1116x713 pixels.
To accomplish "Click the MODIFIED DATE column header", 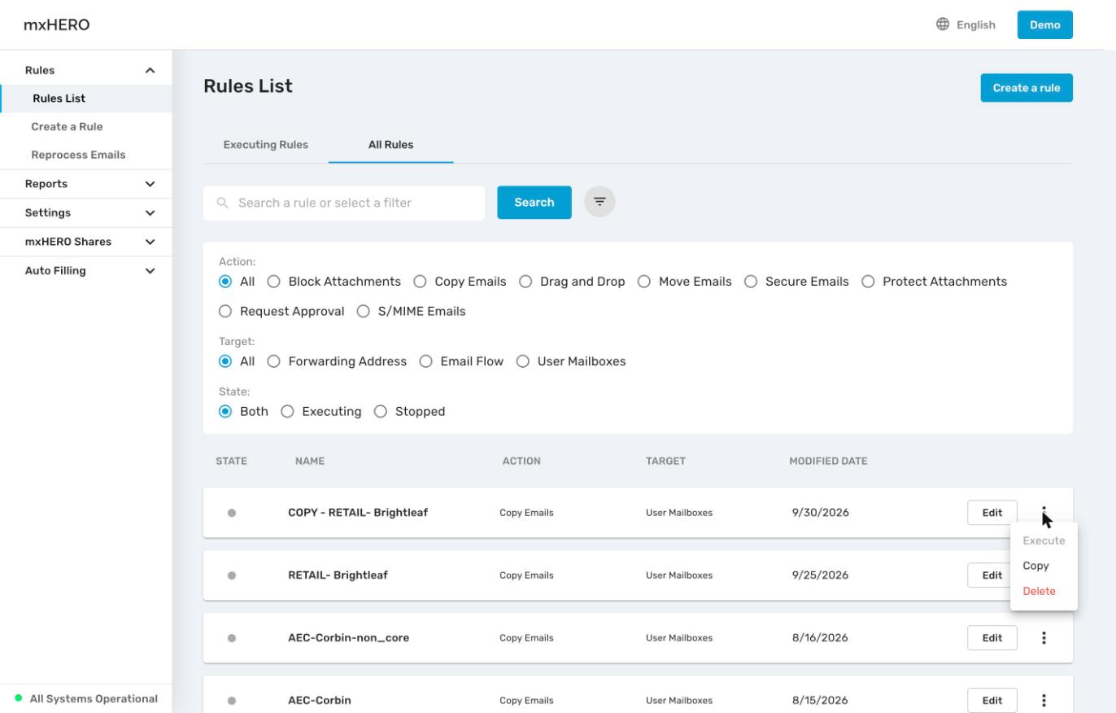I will tap(828, 461).
